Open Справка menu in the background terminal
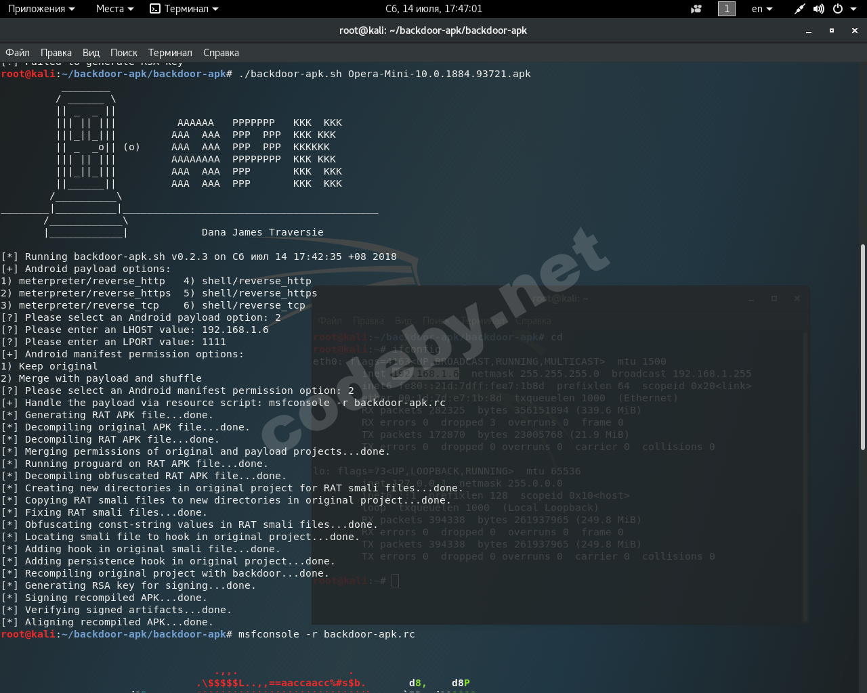The width and height of the screenshot is (867, 693). tap(533, 321)
